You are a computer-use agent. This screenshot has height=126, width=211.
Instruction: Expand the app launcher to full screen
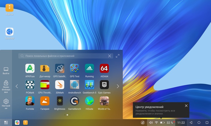[118, 56]
